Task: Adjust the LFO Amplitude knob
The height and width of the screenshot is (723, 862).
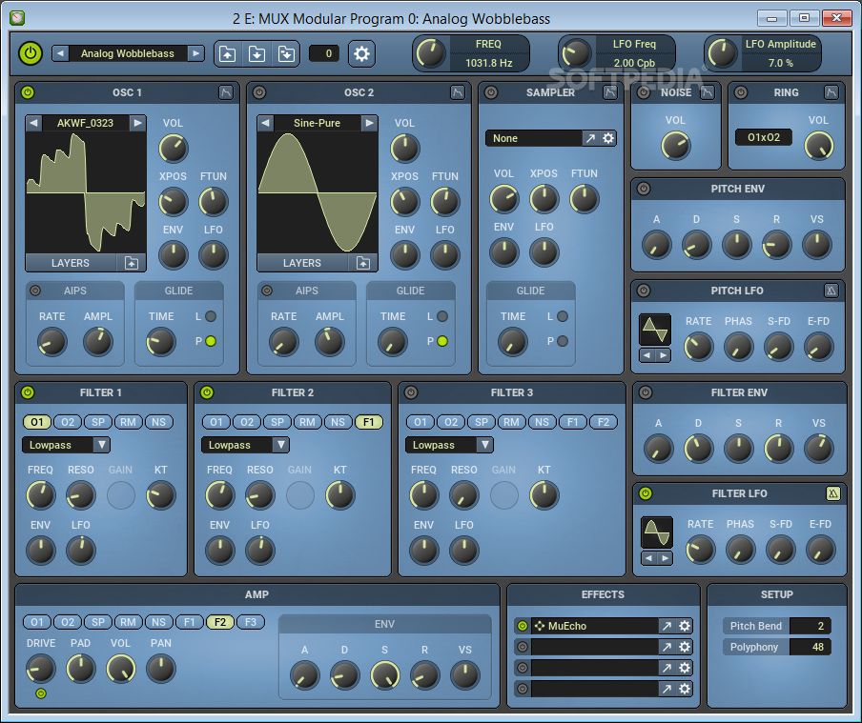Action: (722, 53)
